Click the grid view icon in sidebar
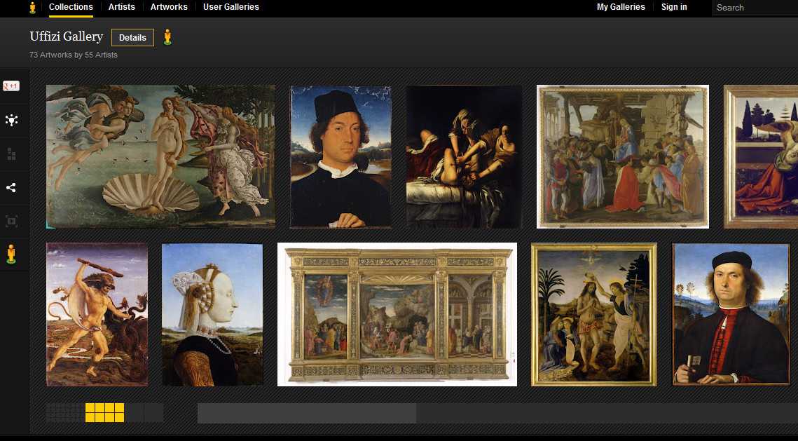This screenshot has height=441, width=798. (x=11, y=154)
